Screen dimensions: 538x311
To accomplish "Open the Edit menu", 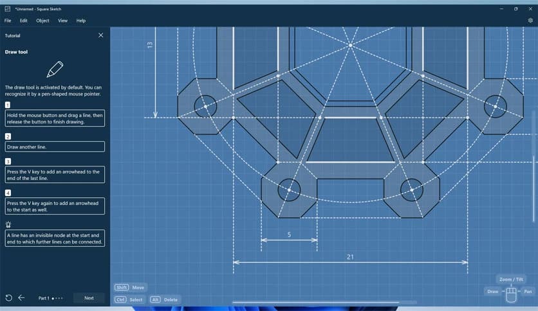I will pyautogui.click(x=23, y=21).
